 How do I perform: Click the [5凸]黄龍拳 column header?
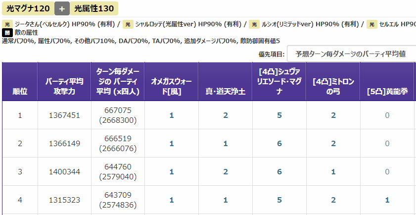(x=387, y=82)
